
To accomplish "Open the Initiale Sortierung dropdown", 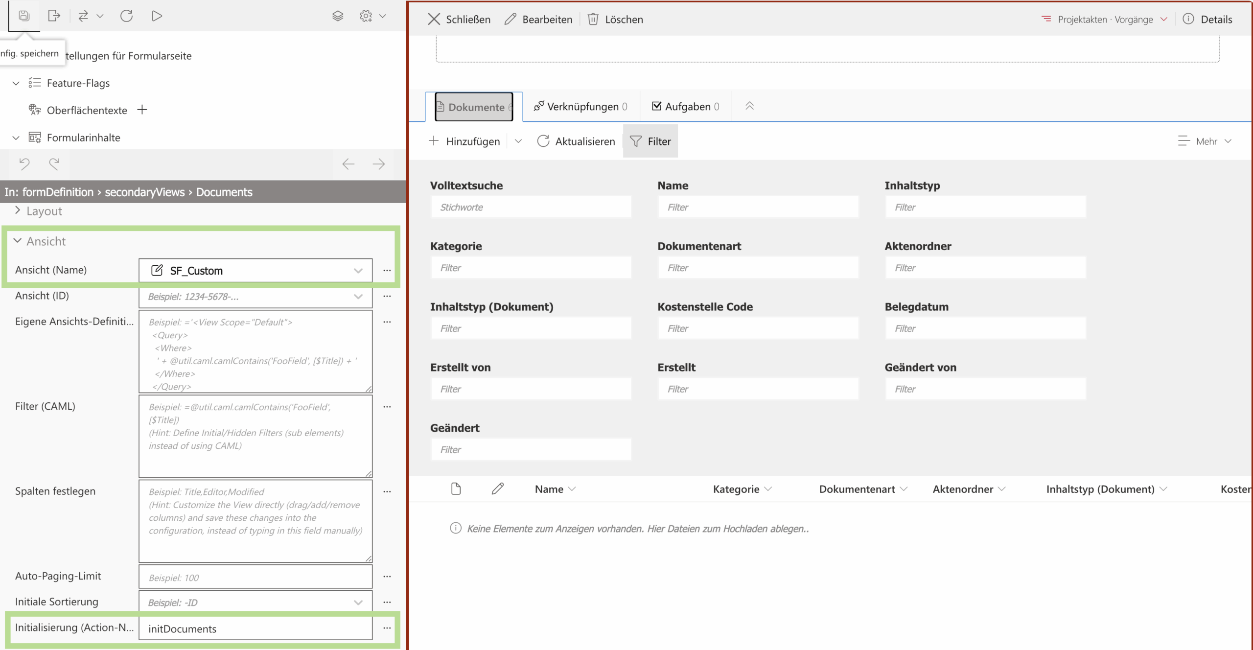I will click(x=358, y=603).
